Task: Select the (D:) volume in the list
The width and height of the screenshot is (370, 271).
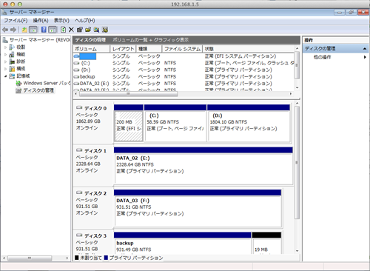Action: pos(86,70)
